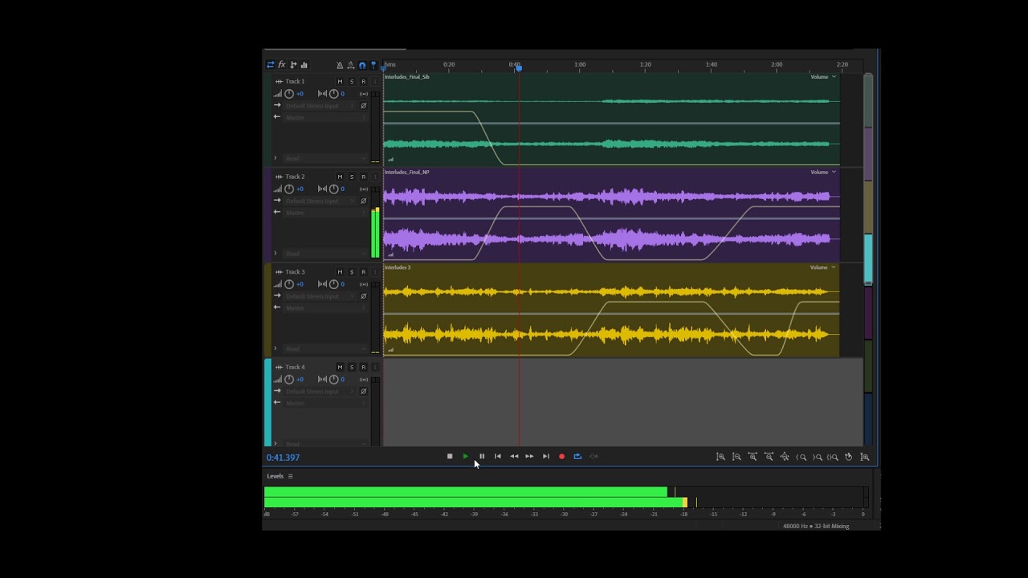
Task: Zoom out amplitude
Action: 736,457
